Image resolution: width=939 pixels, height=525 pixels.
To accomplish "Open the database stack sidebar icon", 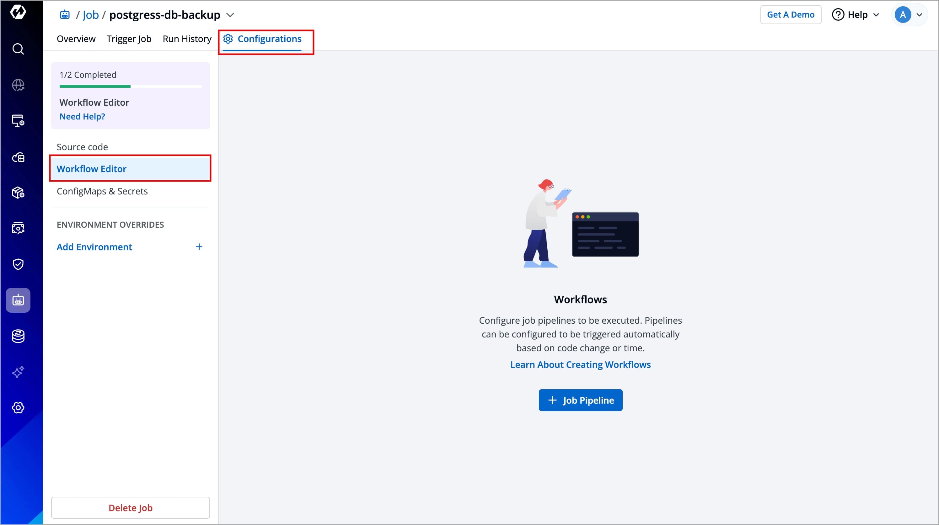I will coord(18,336).
